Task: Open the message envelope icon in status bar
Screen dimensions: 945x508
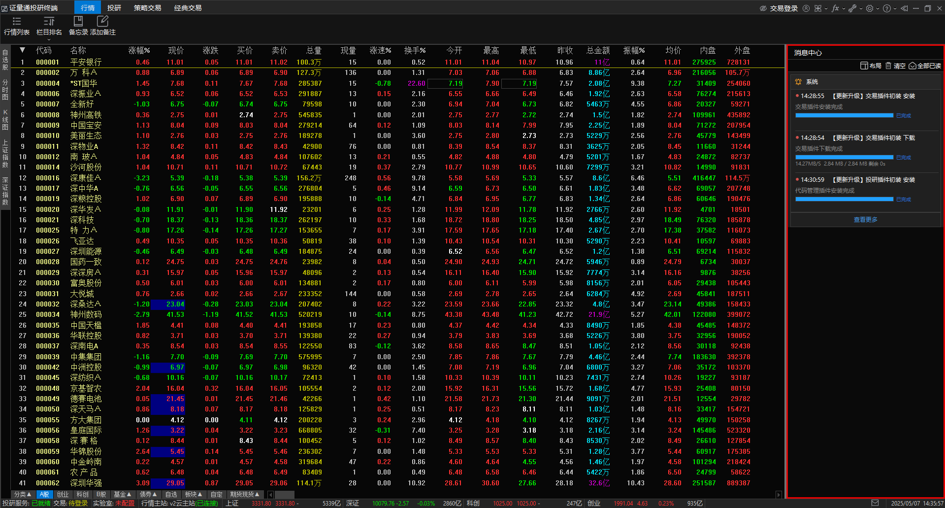Action: pos(875,503)
